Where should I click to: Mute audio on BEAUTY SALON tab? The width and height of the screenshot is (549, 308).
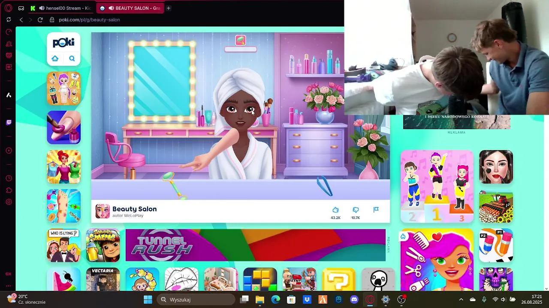click(111, 8)
